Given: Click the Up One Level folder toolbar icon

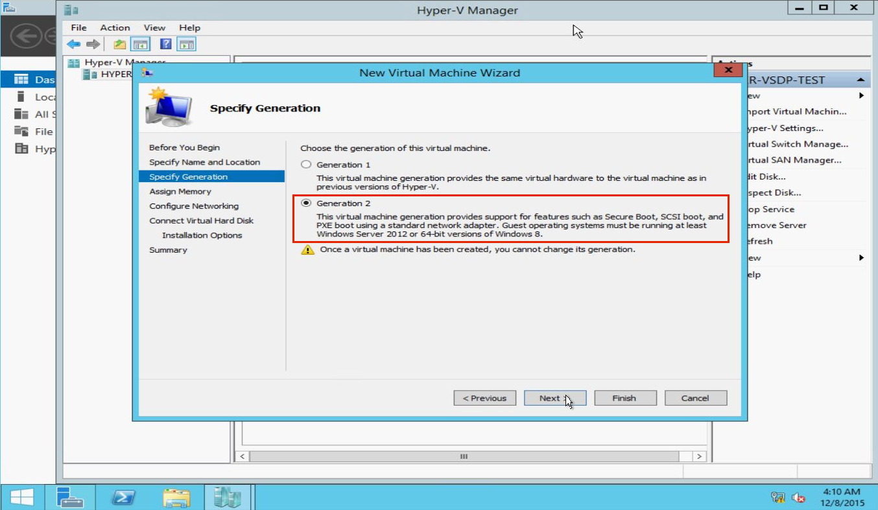Looking at the screenshot, I should (x=120, y=44).
